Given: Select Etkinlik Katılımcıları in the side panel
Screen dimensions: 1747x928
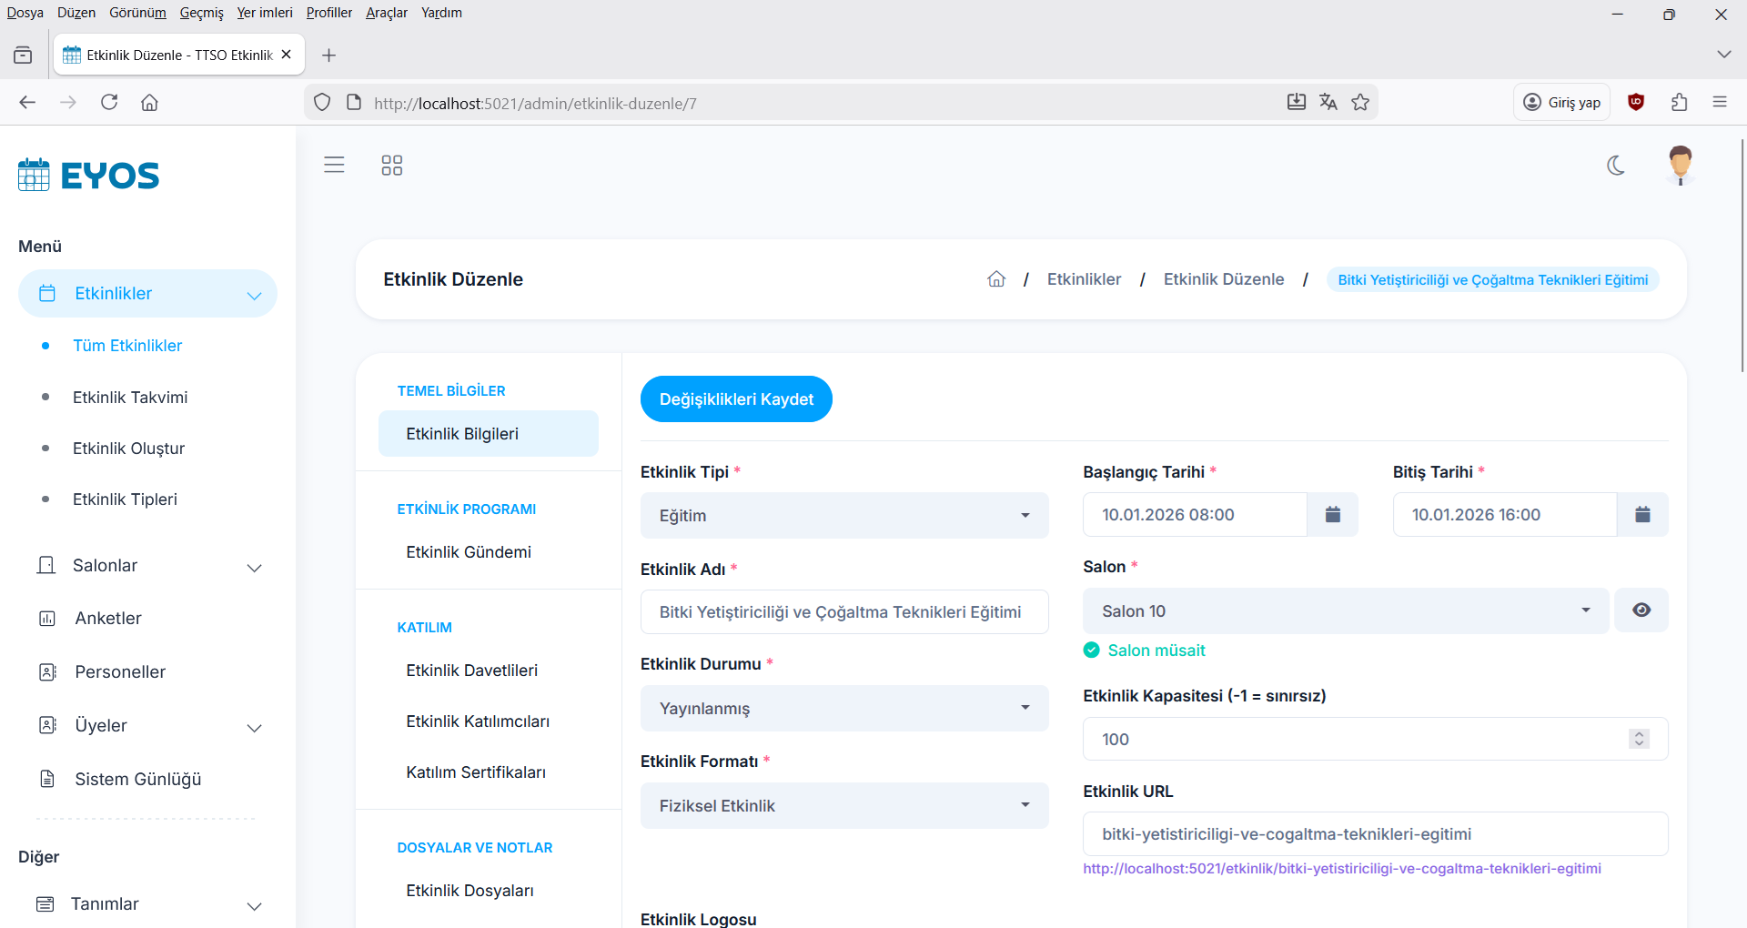Looking at the screenshot, I should point(477,721).
